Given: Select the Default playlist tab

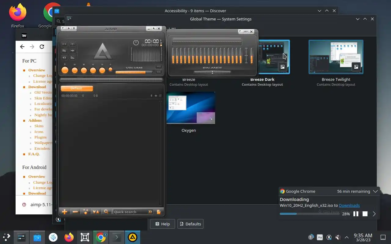Looking at the screenshot, I should pos(77,88).
